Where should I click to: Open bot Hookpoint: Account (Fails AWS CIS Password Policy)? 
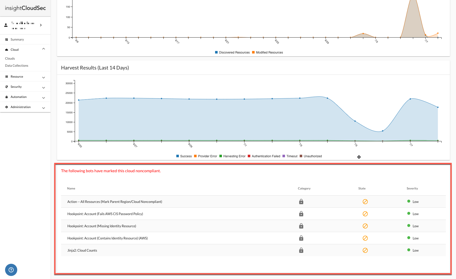pos(105,214)
